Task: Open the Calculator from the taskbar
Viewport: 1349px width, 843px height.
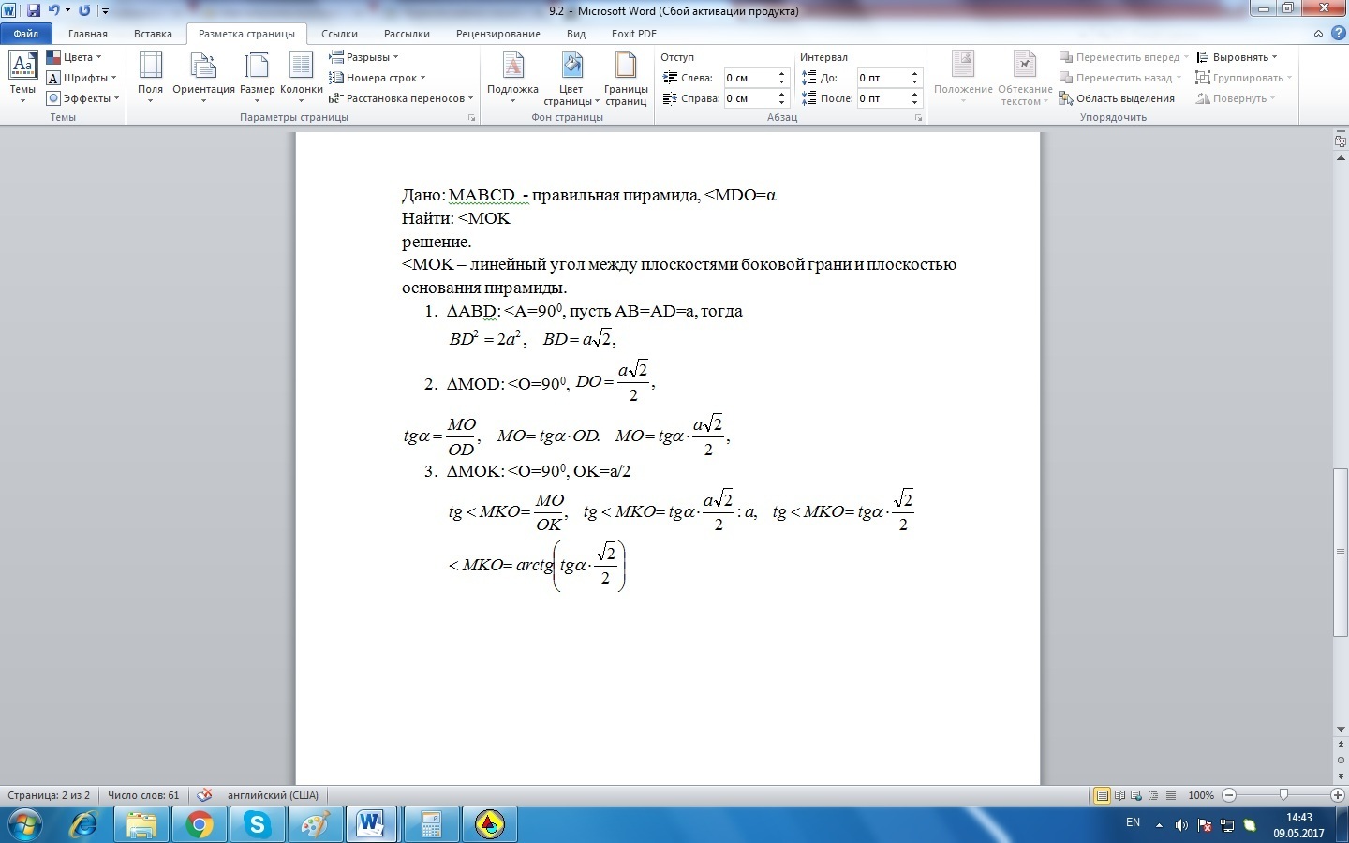Action: (x=431, y=825)
